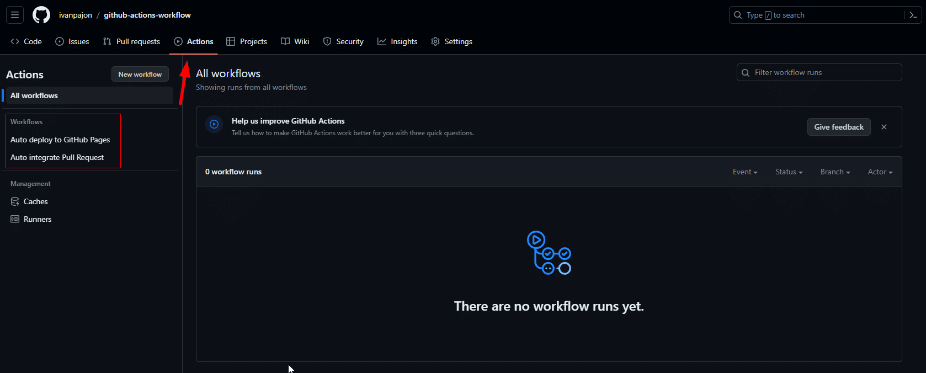
Task: Click the magnifier icon in workflow filter
Action: pyautogui.click(x=746, y=72)
